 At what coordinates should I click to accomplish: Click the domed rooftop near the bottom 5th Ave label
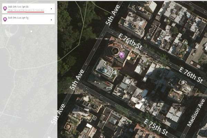(x=68, y=127)
